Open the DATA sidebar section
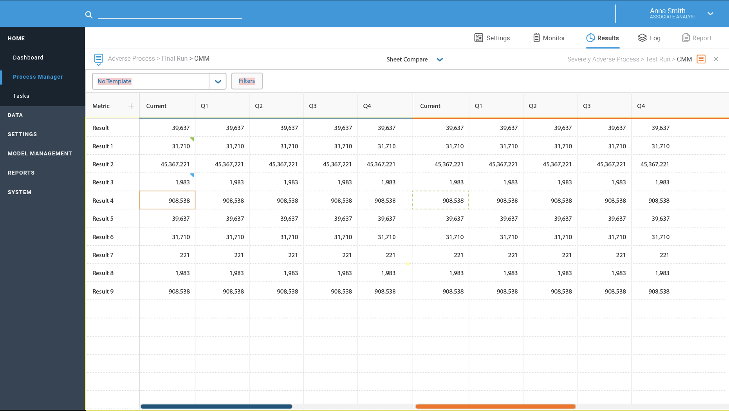Viewport: 729px width, 411px height. click(15, 115)
